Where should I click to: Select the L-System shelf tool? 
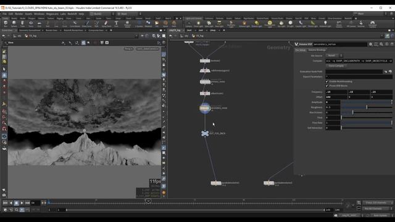point(139,23)
